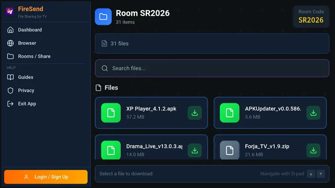Click the Files section page icon
The width and height of the screenshot is (335, 188).
coord(98,88)
